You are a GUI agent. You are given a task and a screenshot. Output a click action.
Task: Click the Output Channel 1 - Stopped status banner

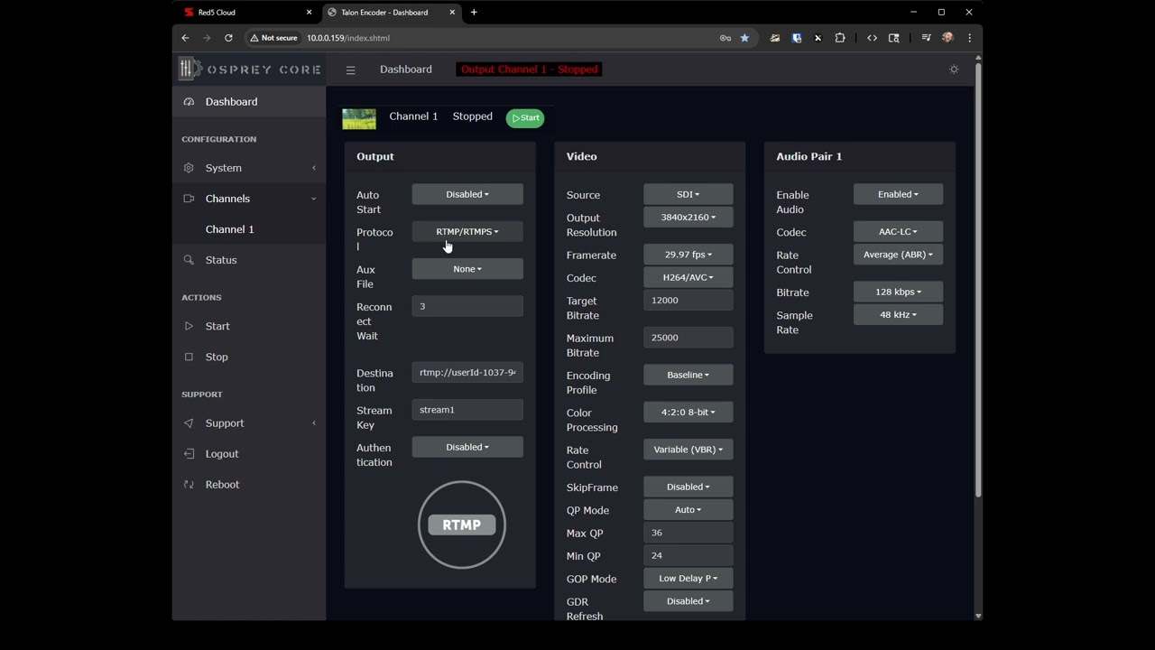[x=529, y=70]
